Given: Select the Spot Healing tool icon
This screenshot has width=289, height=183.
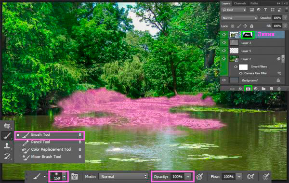Looking at the screenshot, I should click(7, 126).
